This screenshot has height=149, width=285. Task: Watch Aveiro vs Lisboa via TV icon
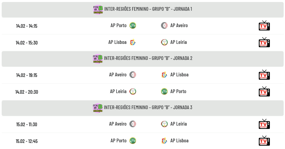[x=264, y=75]
